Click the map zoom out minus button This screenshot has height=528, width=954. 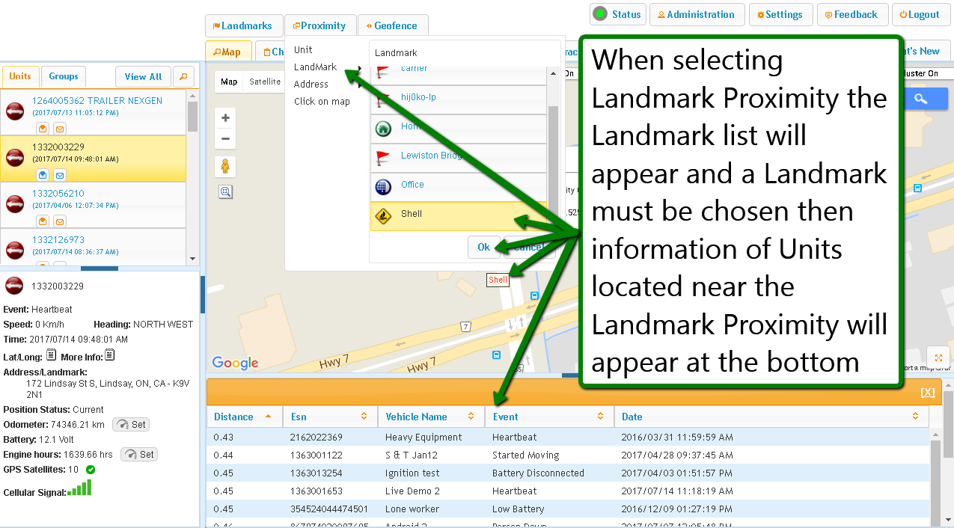point(225,139)
